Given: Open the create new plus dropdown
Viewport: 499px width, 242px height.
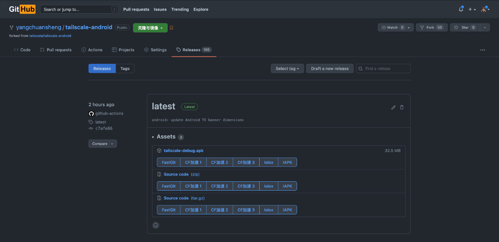Looking at the screenshot, I should click(x=472, y=9).
